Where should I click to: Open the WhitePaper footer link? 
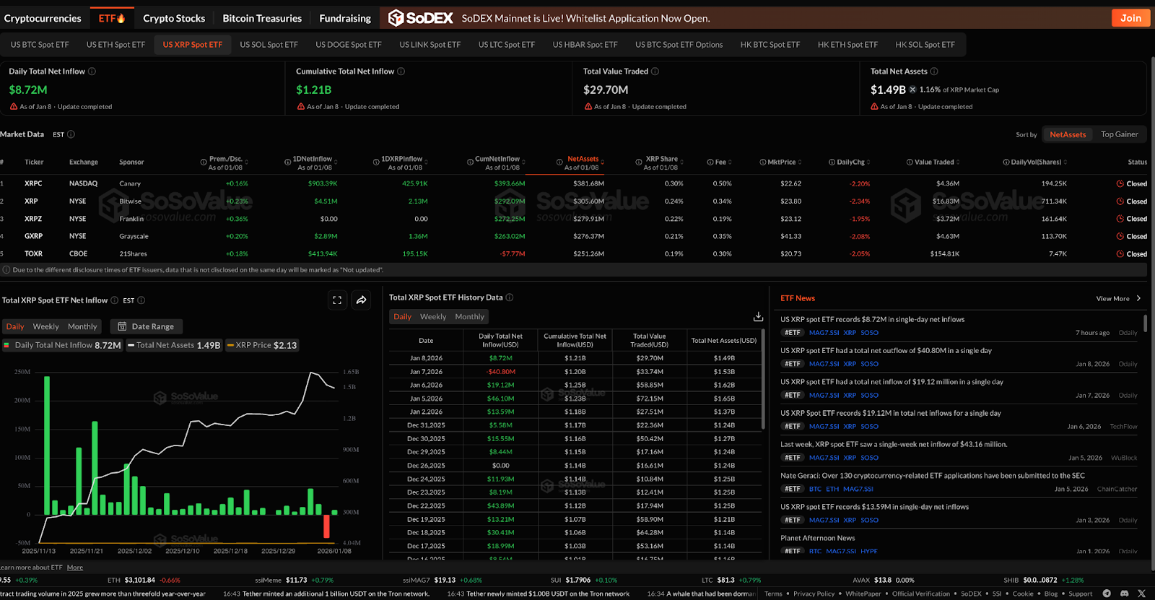(x=863, y=594)
